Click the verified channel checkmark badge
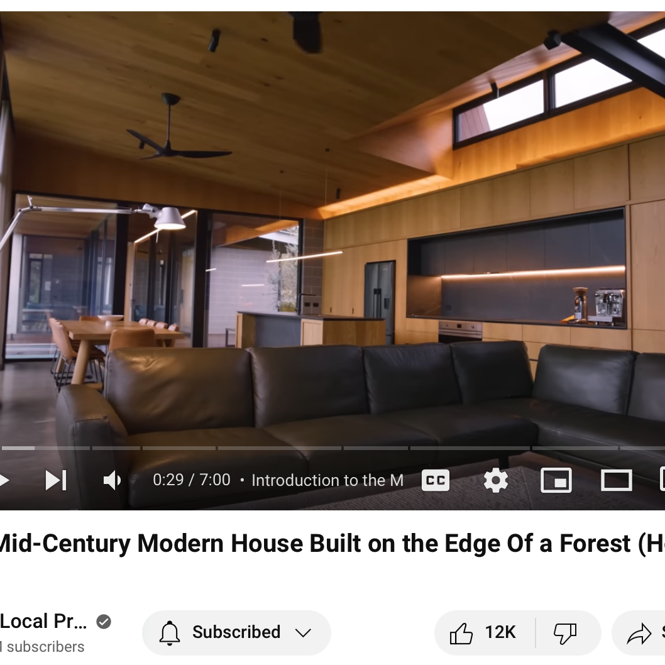 pyautogui.click(x=104, y=622)
